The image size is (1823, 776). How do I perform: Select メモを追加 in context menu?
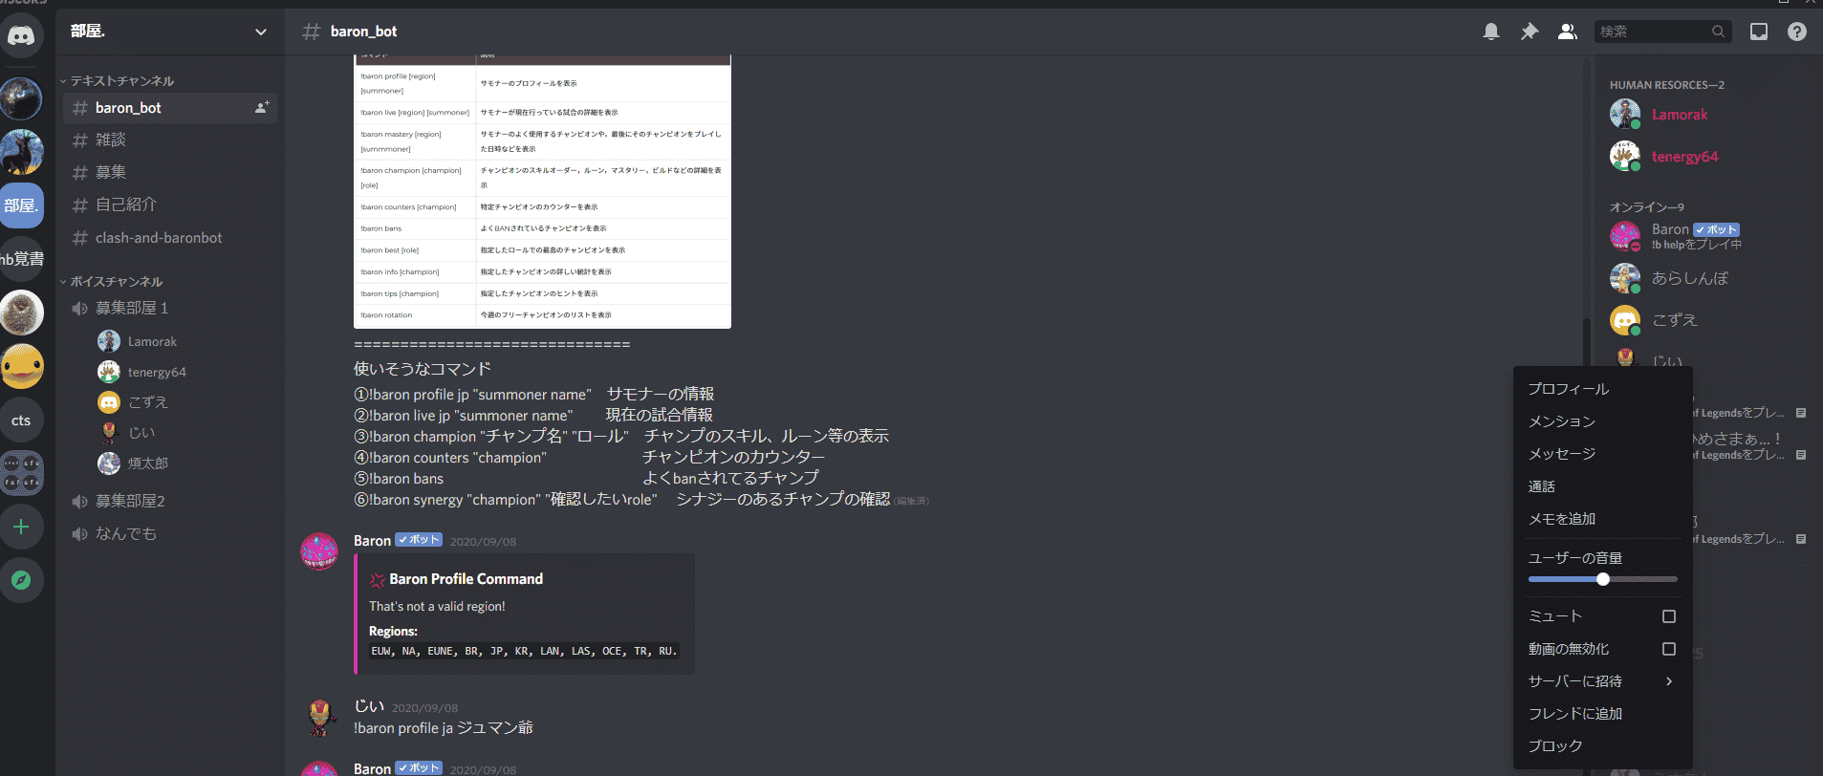(x=1602, y=519)
